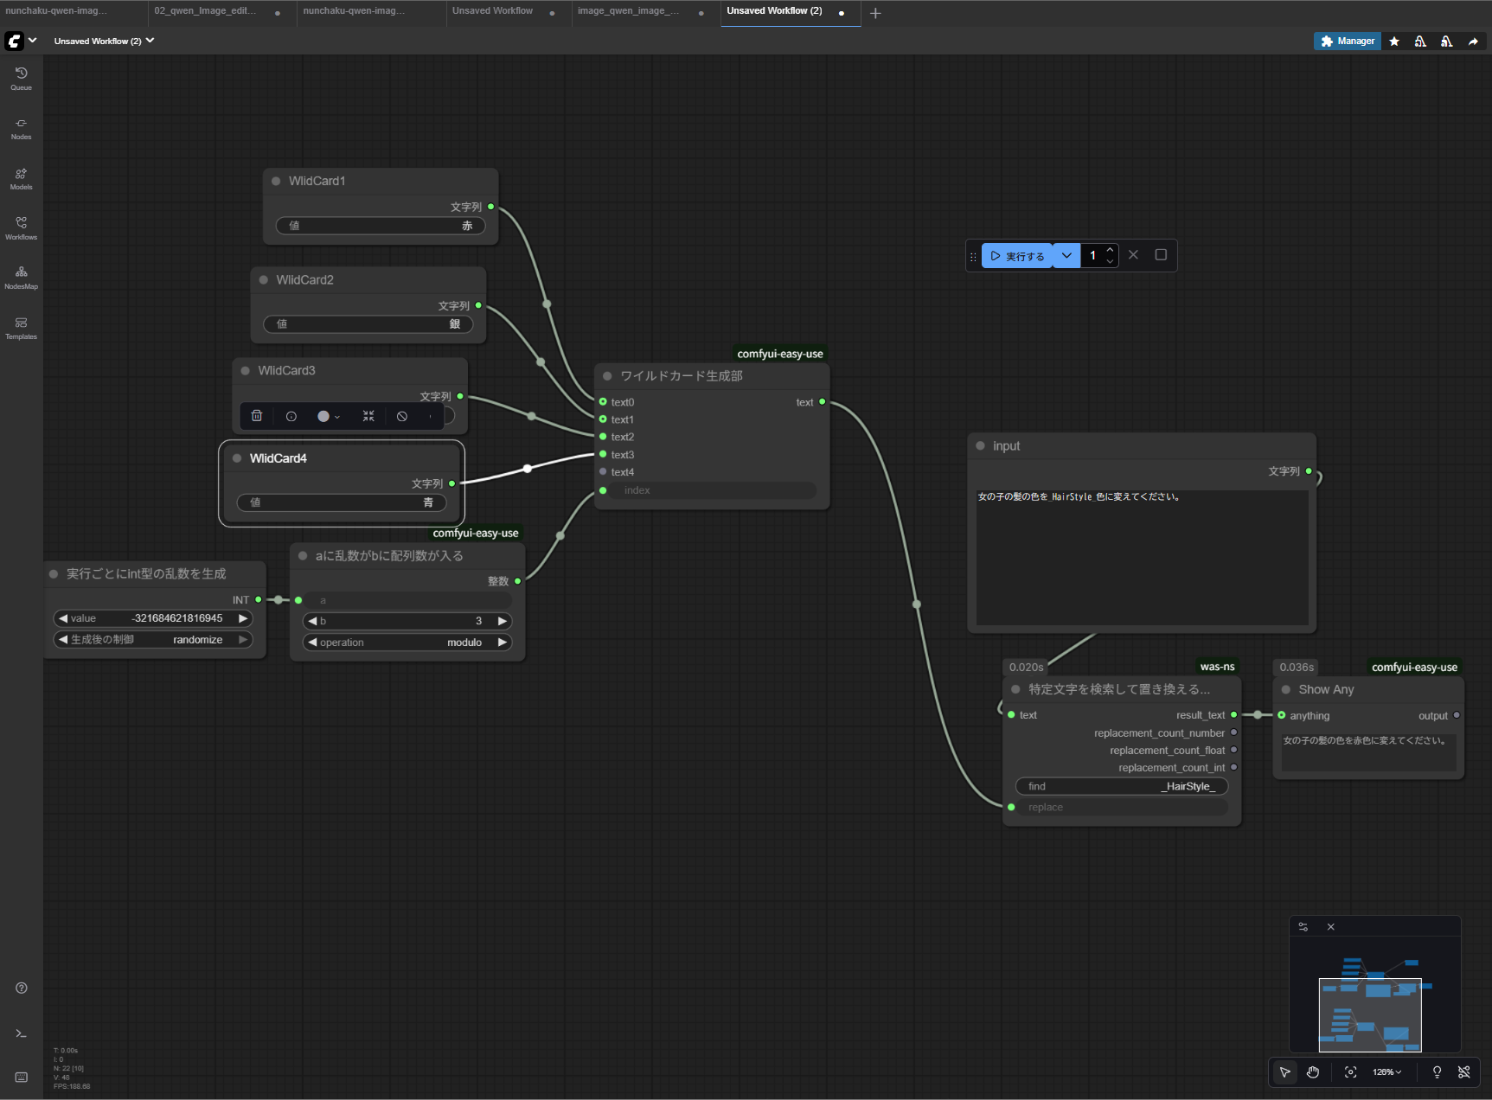Open minimap settings sliders icon
Viewport: 1492px width, 1100px height.
coord(1303,927)
